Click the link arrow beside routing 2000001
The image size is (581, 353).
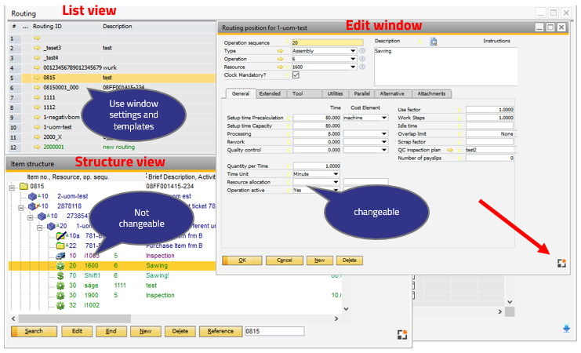[37, 147]
